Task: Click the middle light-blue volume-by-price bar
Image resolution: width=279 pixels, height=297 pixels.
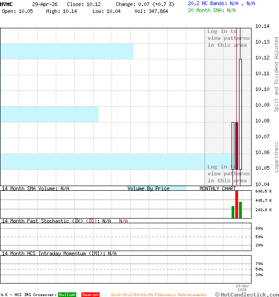Action: pos(49,114)
